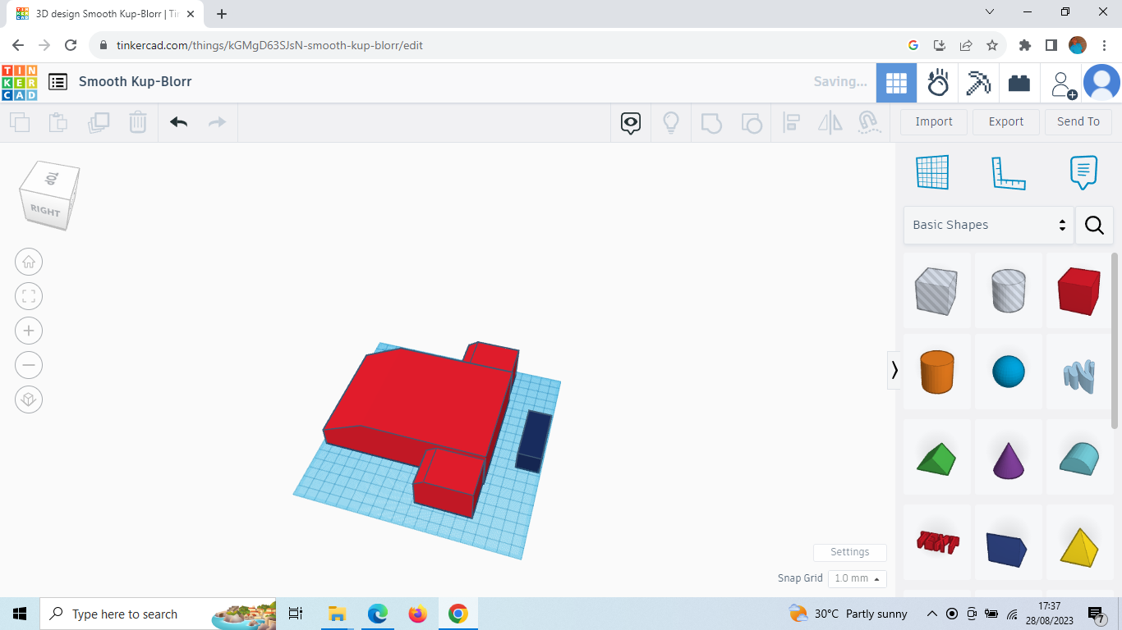
Task: Collapse the Shapes panel with the chevron
Action: (894, 370)
